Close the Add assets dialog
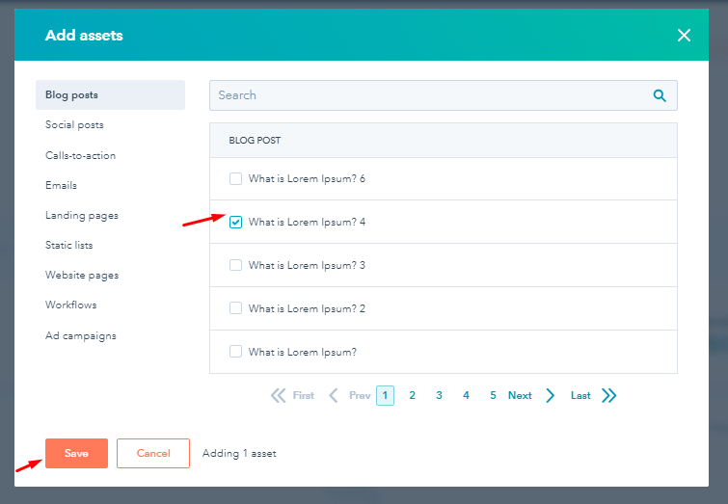The height and width of the screenshot is (504, 728). pyautogui.click(x=684, y=36)
